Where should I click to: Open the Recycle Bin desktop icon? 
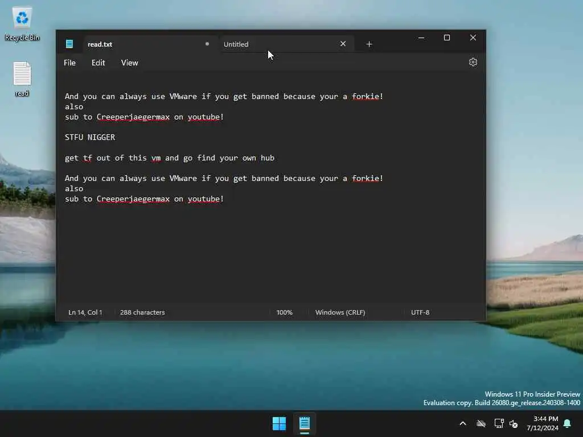click(x=22, y=23)
